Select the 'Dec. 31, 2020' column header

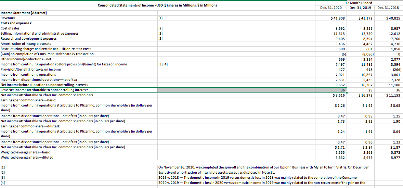331,8
